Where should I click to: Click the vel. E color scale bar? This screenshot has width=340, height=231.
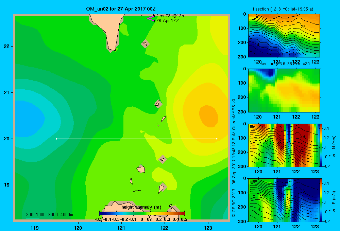point(321,200)
